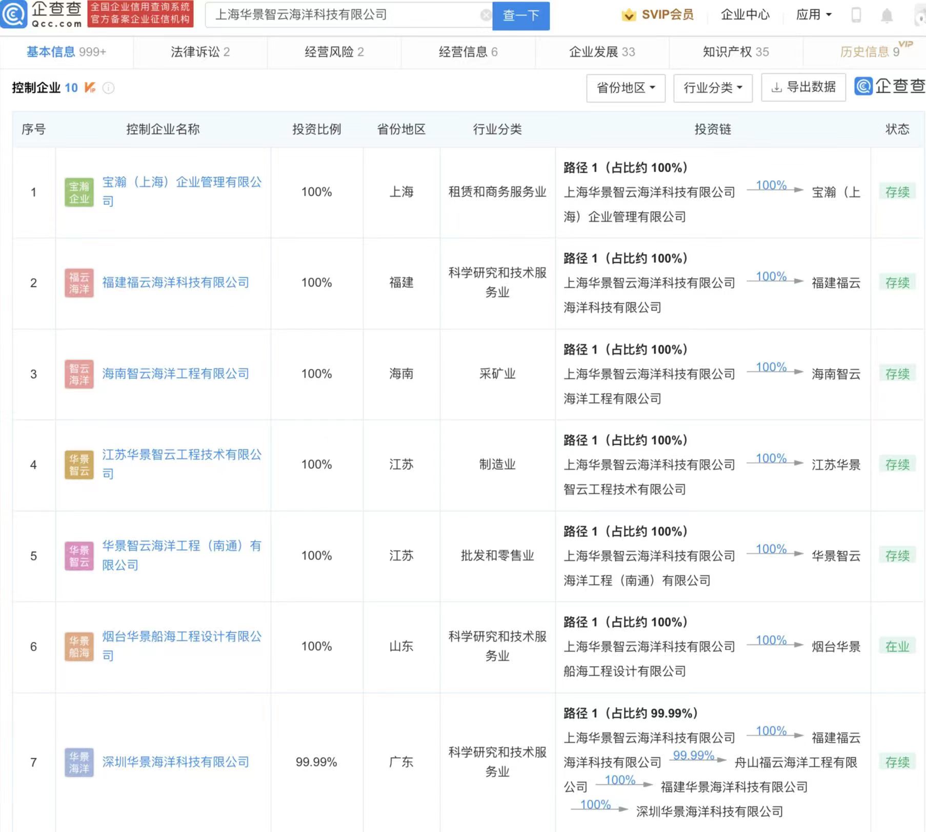
Task: Click the Qcc.com logo icon
Action: (14, 14)
